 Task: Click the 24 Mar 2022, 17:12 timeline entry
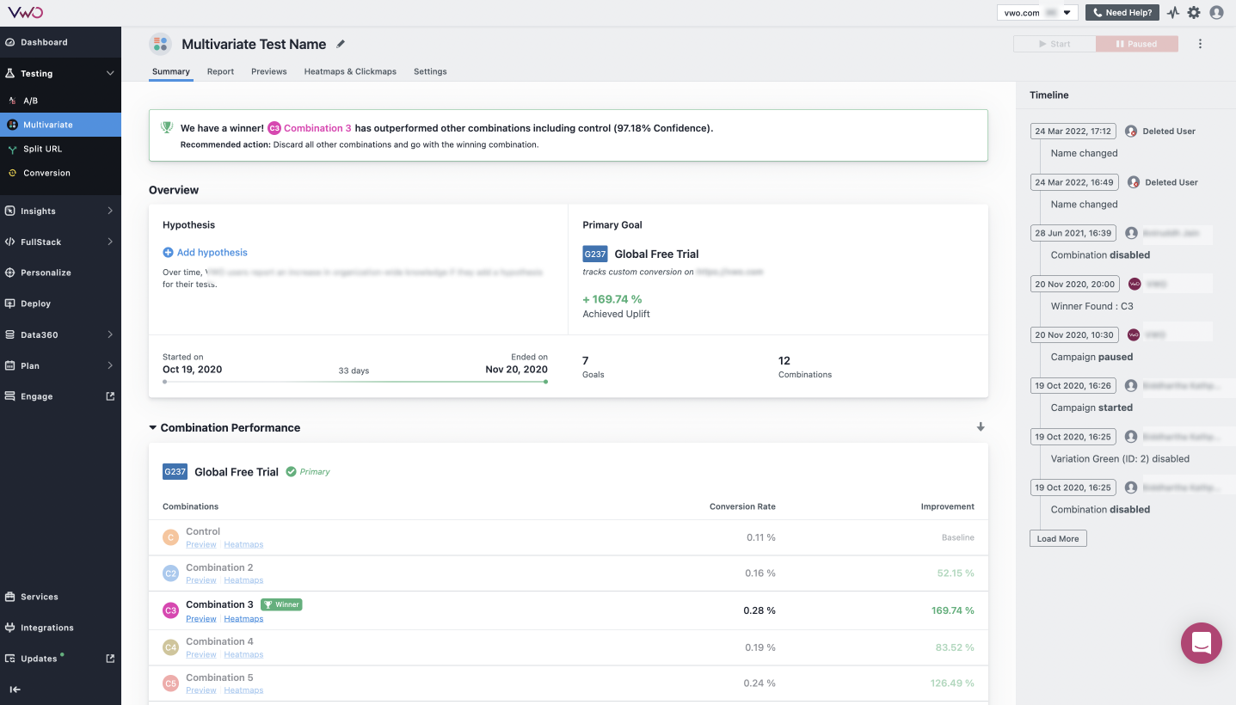[x=1073, y=132]
